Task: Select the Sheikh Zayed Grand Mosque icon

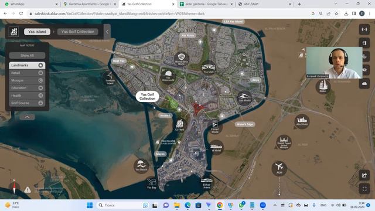Action: pyautogui.click(x=284, y=142)
